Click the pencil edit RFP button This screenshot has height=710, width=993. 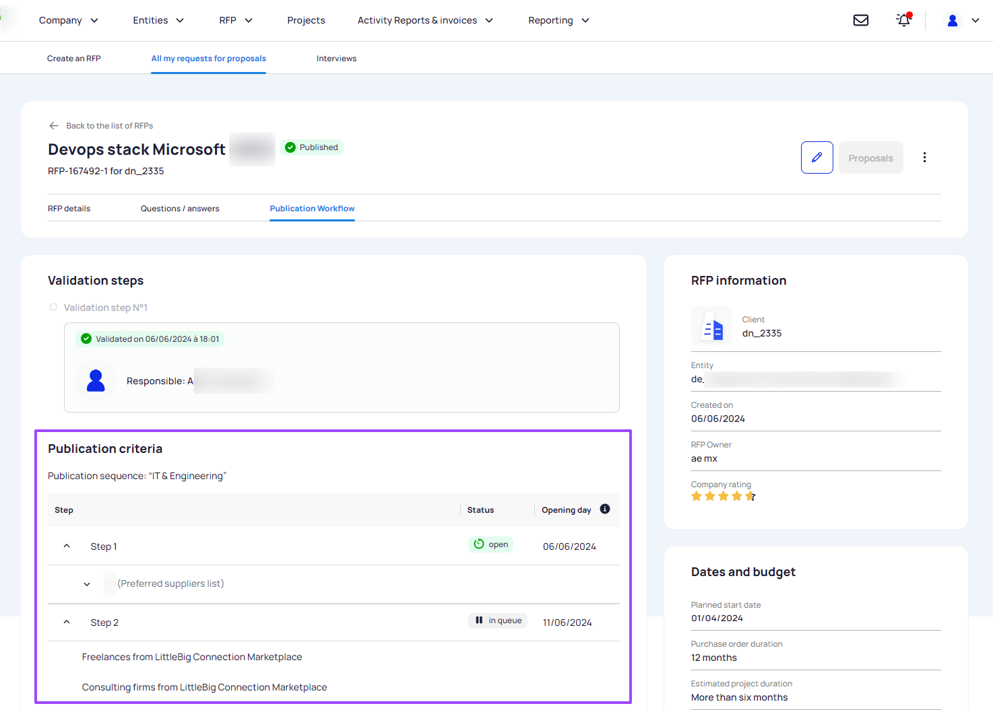(x=817, y=157)
